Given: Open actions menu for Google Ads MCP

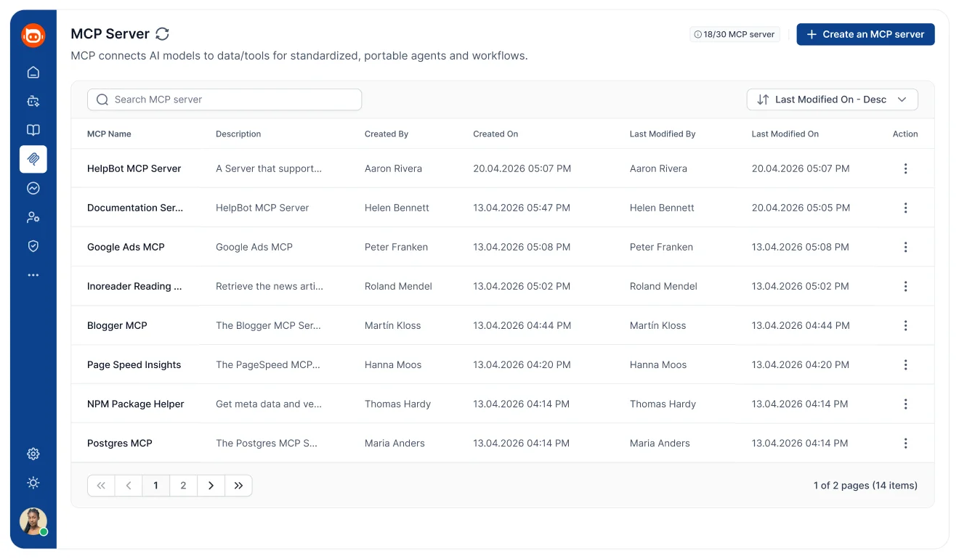Looking at the screenshot, I should click(905, 247).
